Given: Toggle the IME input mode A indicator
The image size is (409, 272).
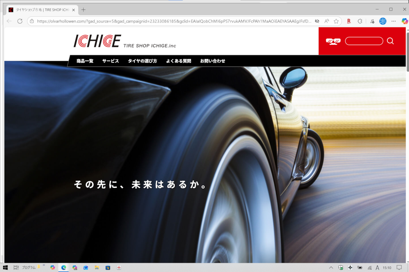Looking at the screenshot, I should (x=377, y=268).
